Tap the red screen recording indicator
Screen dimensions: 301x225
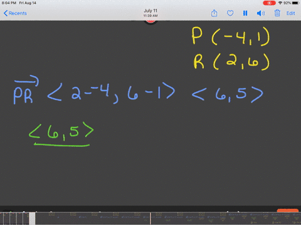click(x=269, y=3)
